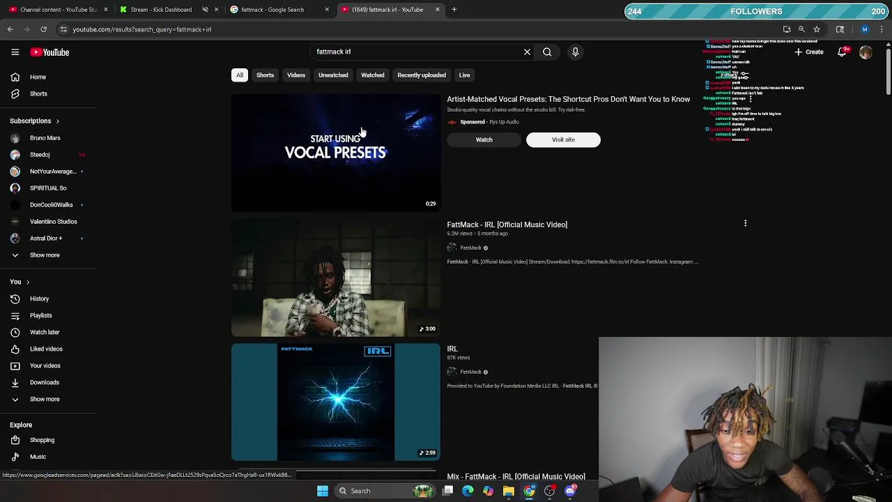Open YouTube notifications bell

coord(842,52)
